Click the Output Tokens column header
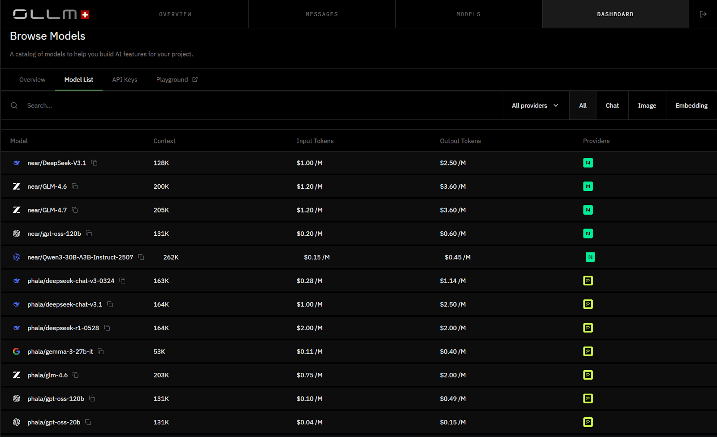Image resolution: width=717 pixels, height=437 pixels. click(x=460, y=141)
